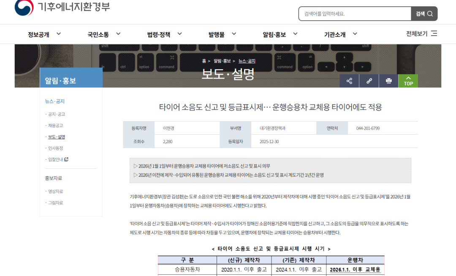Open the 기관소개 menu

coord(340,34)
